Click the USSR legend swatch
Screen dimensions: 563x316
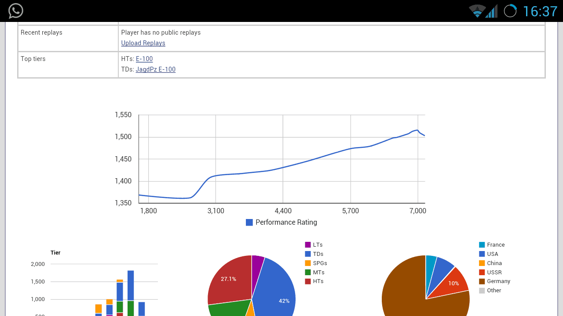click(x=482, y=273)
